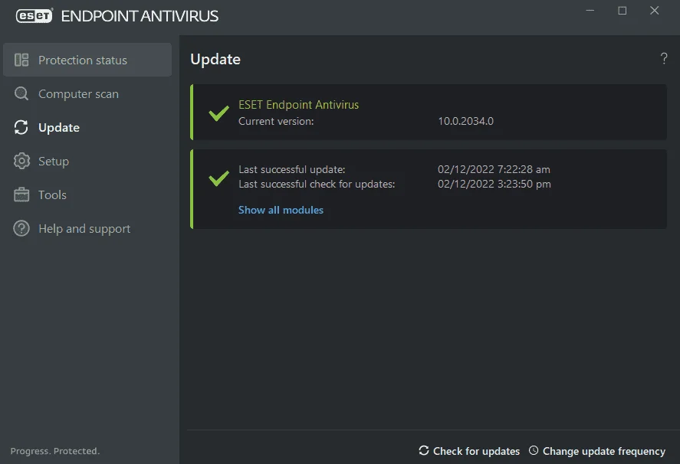Click the Check for updates label
Image resolution: width=680 pixels, height=464 pixels.
pyautogui.click(x=476, y=451)
